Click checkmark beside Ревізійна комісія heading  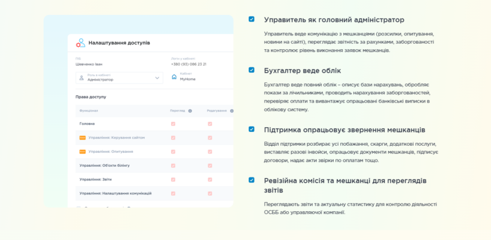coord(252,180)
